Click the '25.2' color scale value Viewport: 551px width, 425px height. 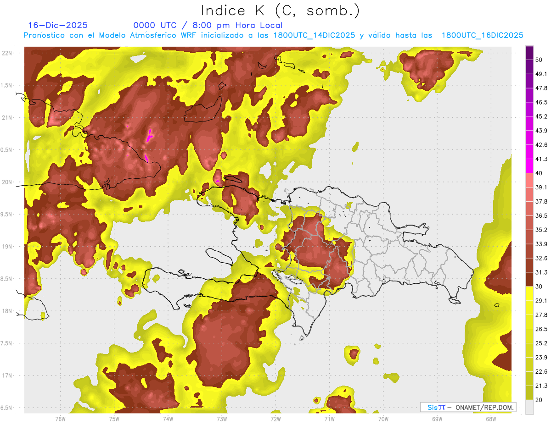point(541,343)
